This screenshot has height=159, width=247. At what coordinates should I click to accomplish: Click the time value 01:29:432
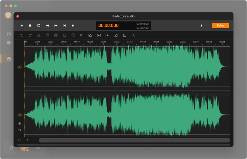click(x=143, y=28)
